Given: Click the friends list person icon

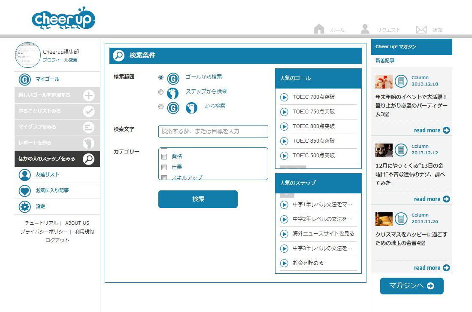Looking at the screenshot, I should coord(25,175).
